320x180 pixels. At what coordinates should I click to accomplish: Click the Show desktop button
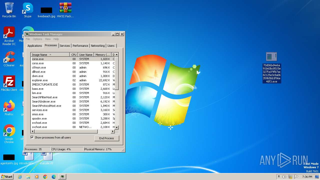[317, 177]
